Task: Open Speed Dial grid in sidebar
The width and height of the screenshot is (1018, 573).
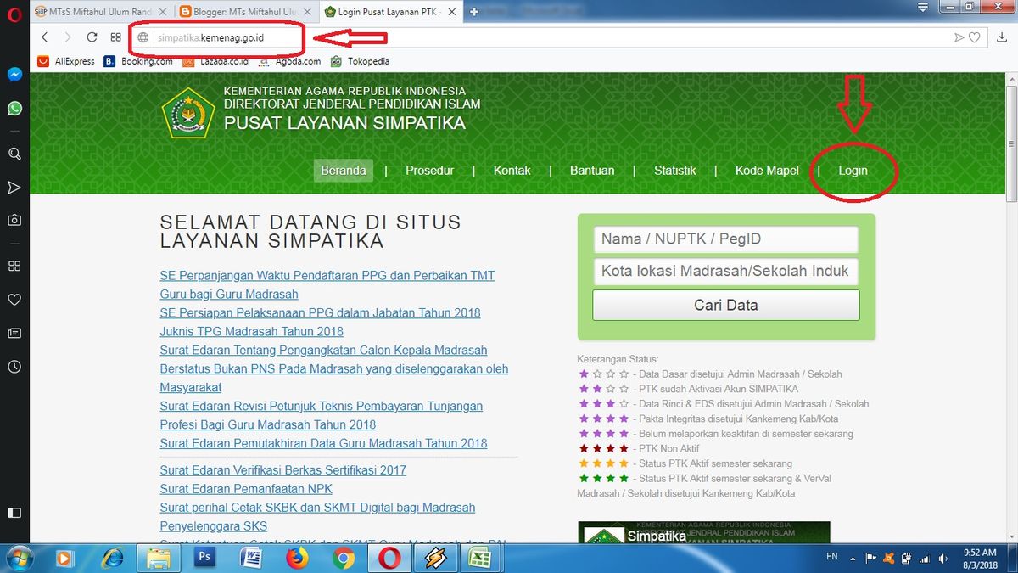Action: 14,266
